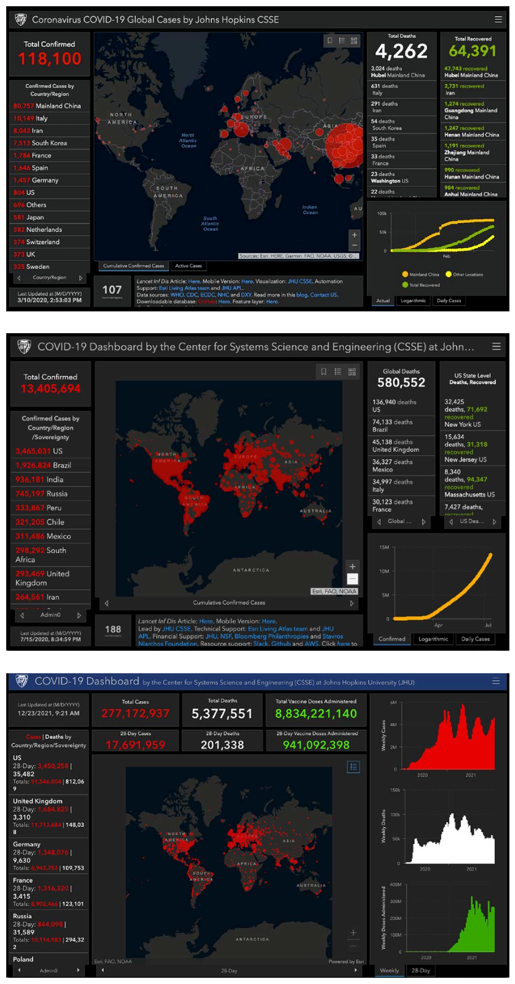The height and width of the screenshot is (984, 515).
Task: Zoom in on the 7/15/2020 map
Action: (353, 567)
